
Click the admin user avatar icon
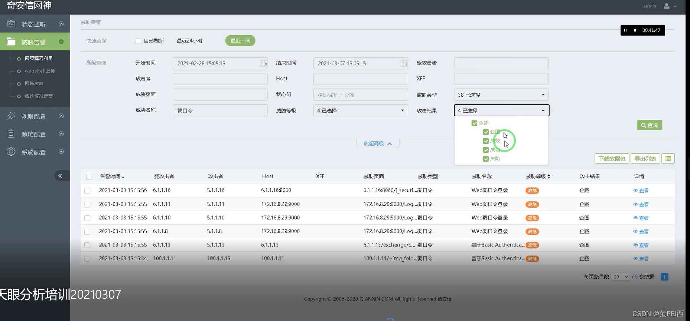[x=667, y=6]
